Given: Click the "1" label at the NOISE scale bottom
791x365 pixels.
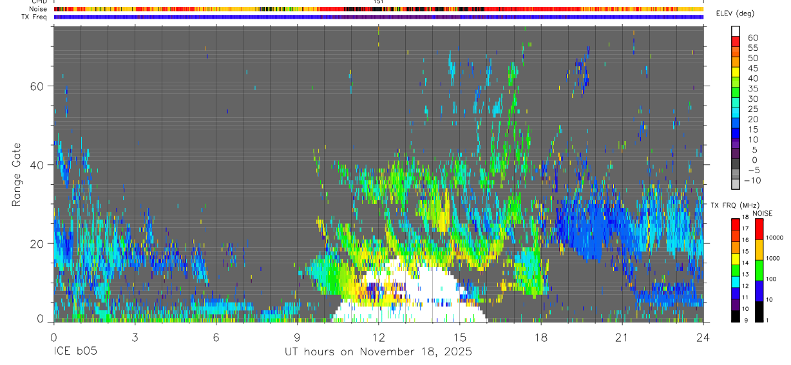Looking at the screenshot, I should coord(768,320).
